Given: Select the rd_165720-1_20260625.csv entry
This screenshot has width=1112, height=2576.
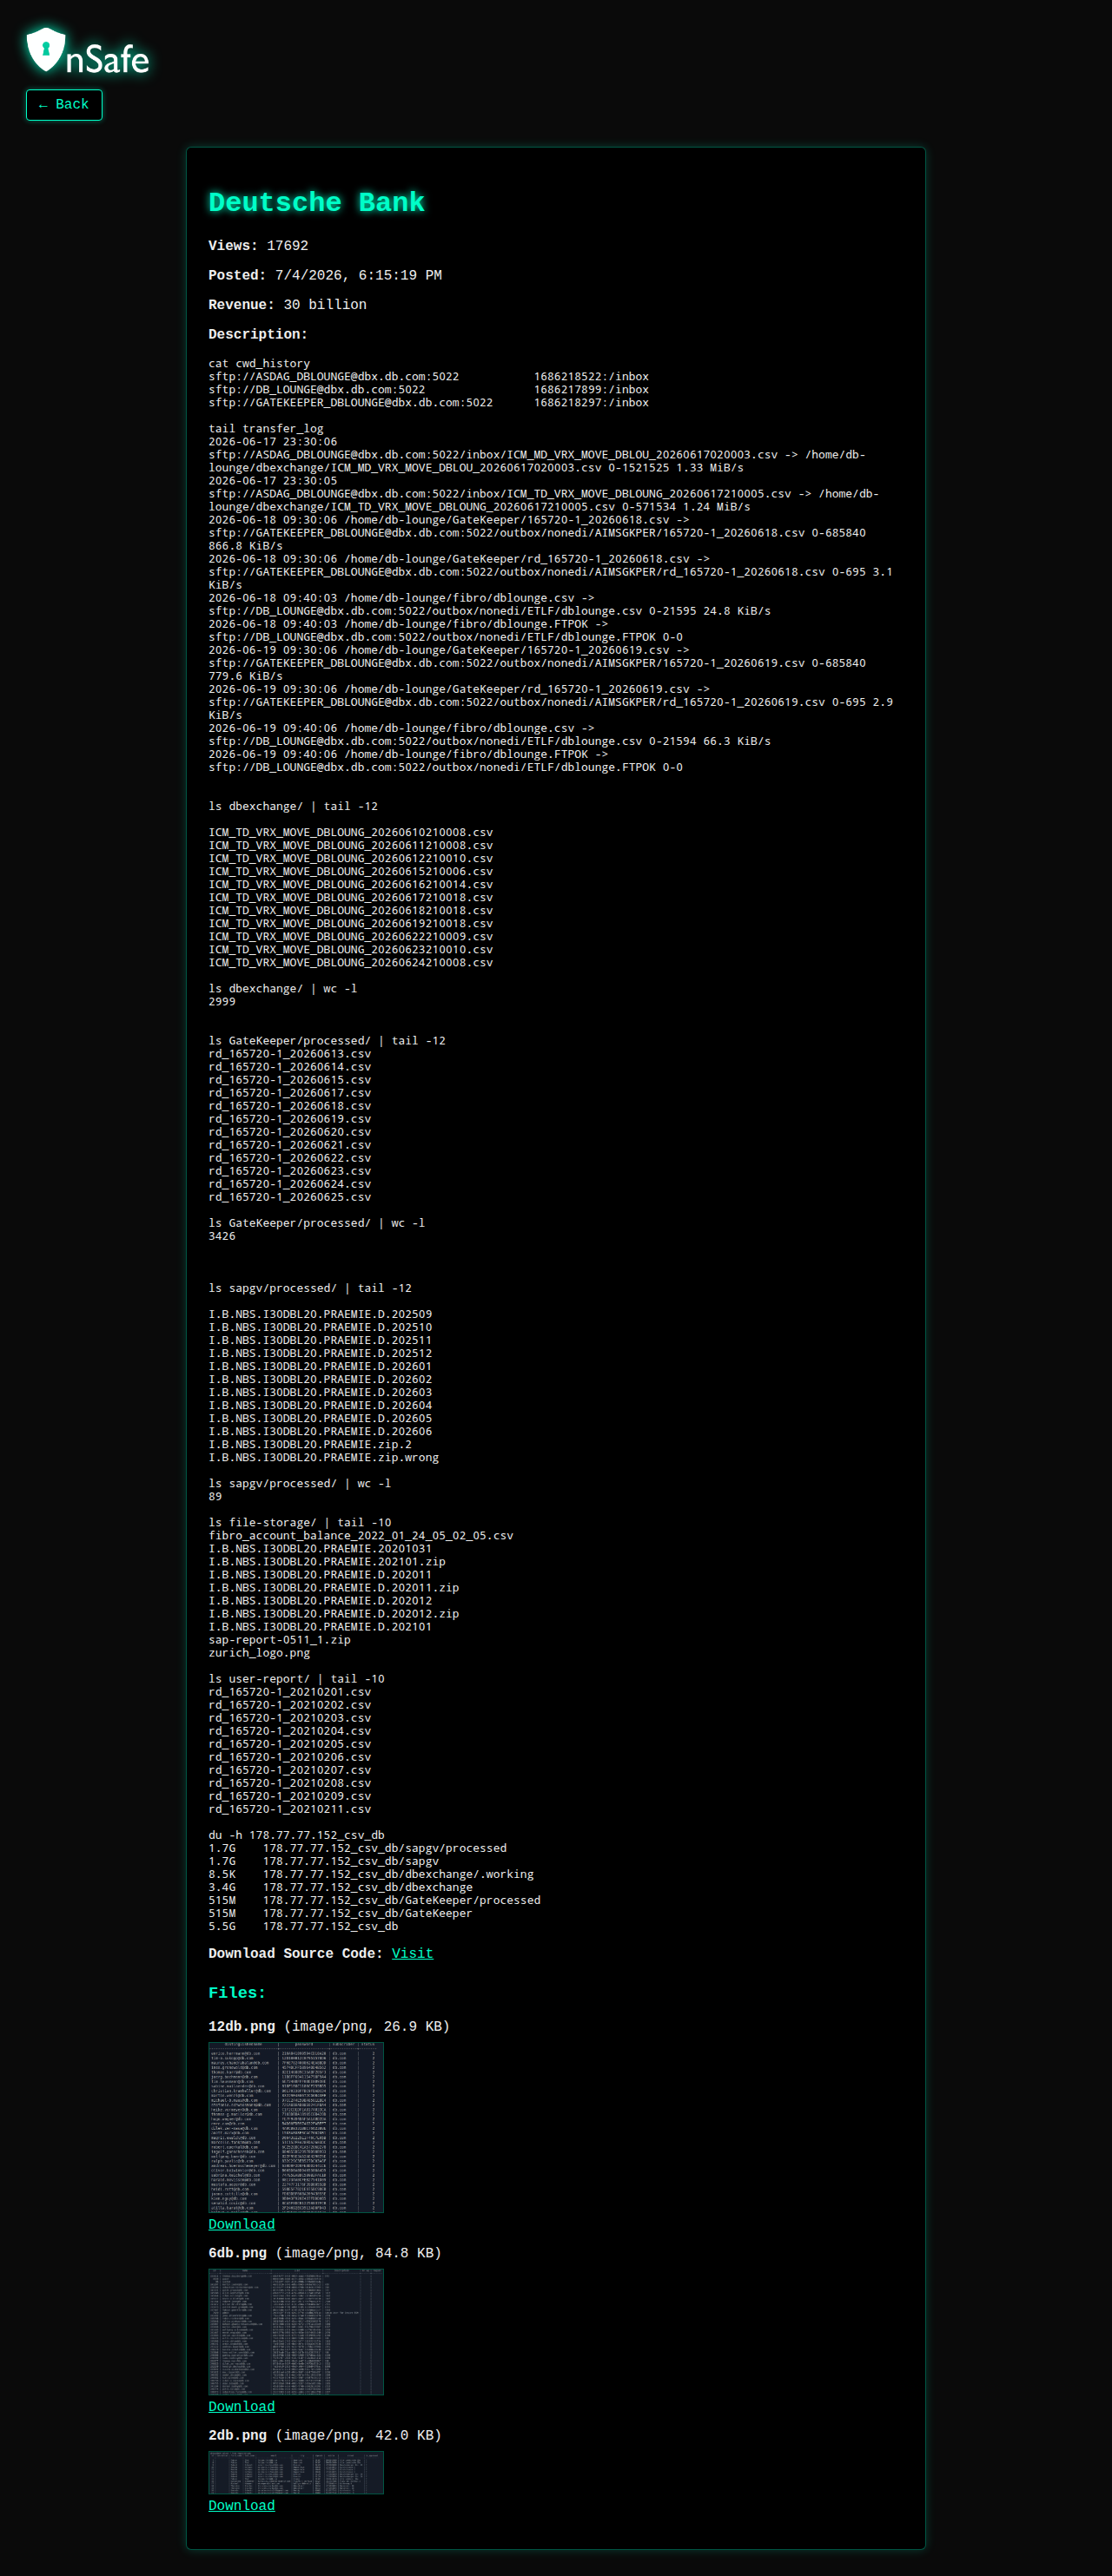Looking at the screenshot, I should pyautogui.click(x=290, y=1197).
